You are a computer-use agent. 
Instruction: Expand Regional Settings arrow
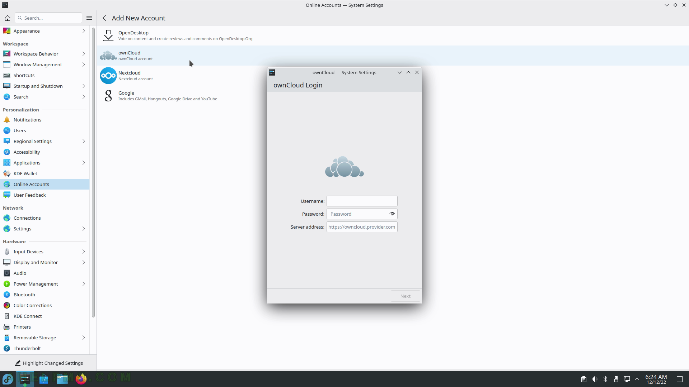pyautogui.click(x=84, y=141)
